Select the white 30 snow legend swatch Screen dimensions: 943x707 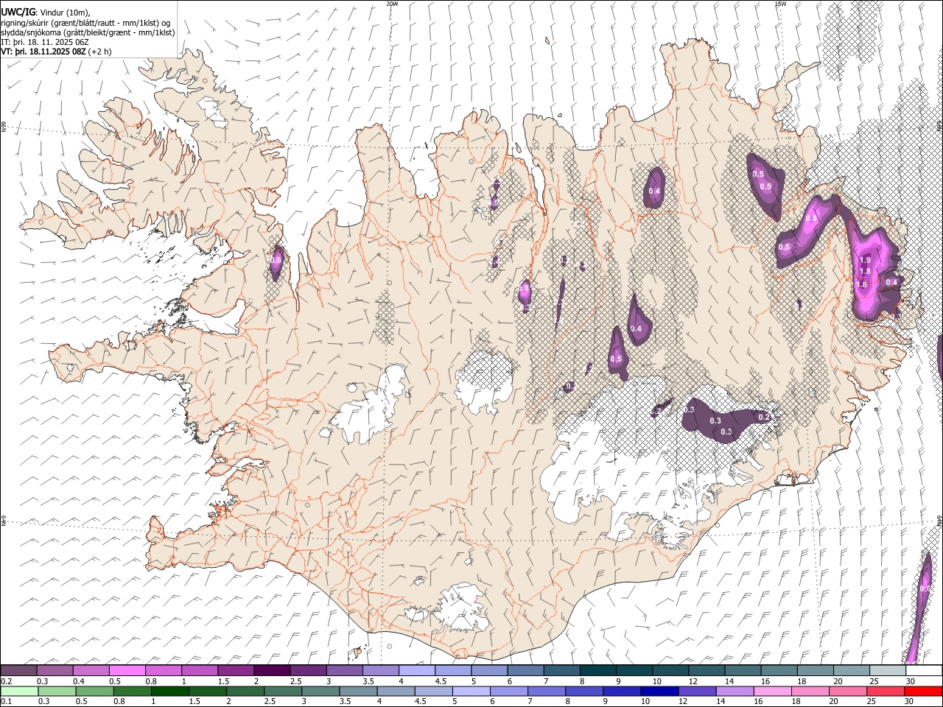[923, 670]
